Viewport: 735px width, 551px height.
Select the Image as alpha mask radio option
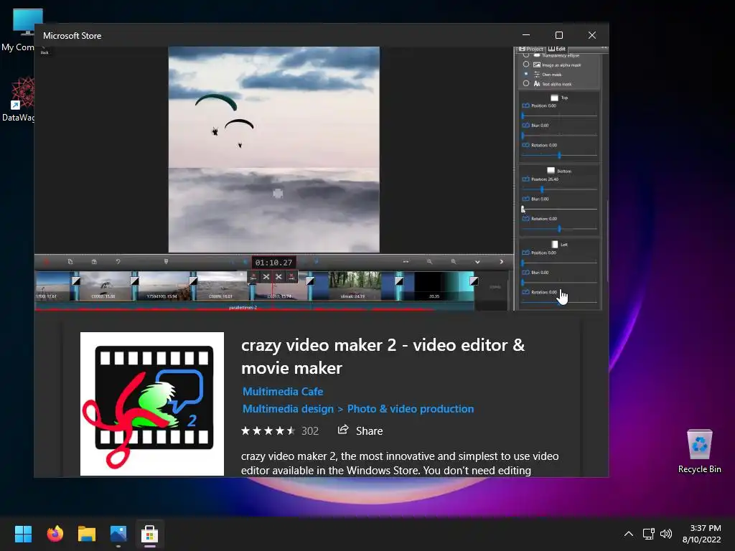[526, 65]
